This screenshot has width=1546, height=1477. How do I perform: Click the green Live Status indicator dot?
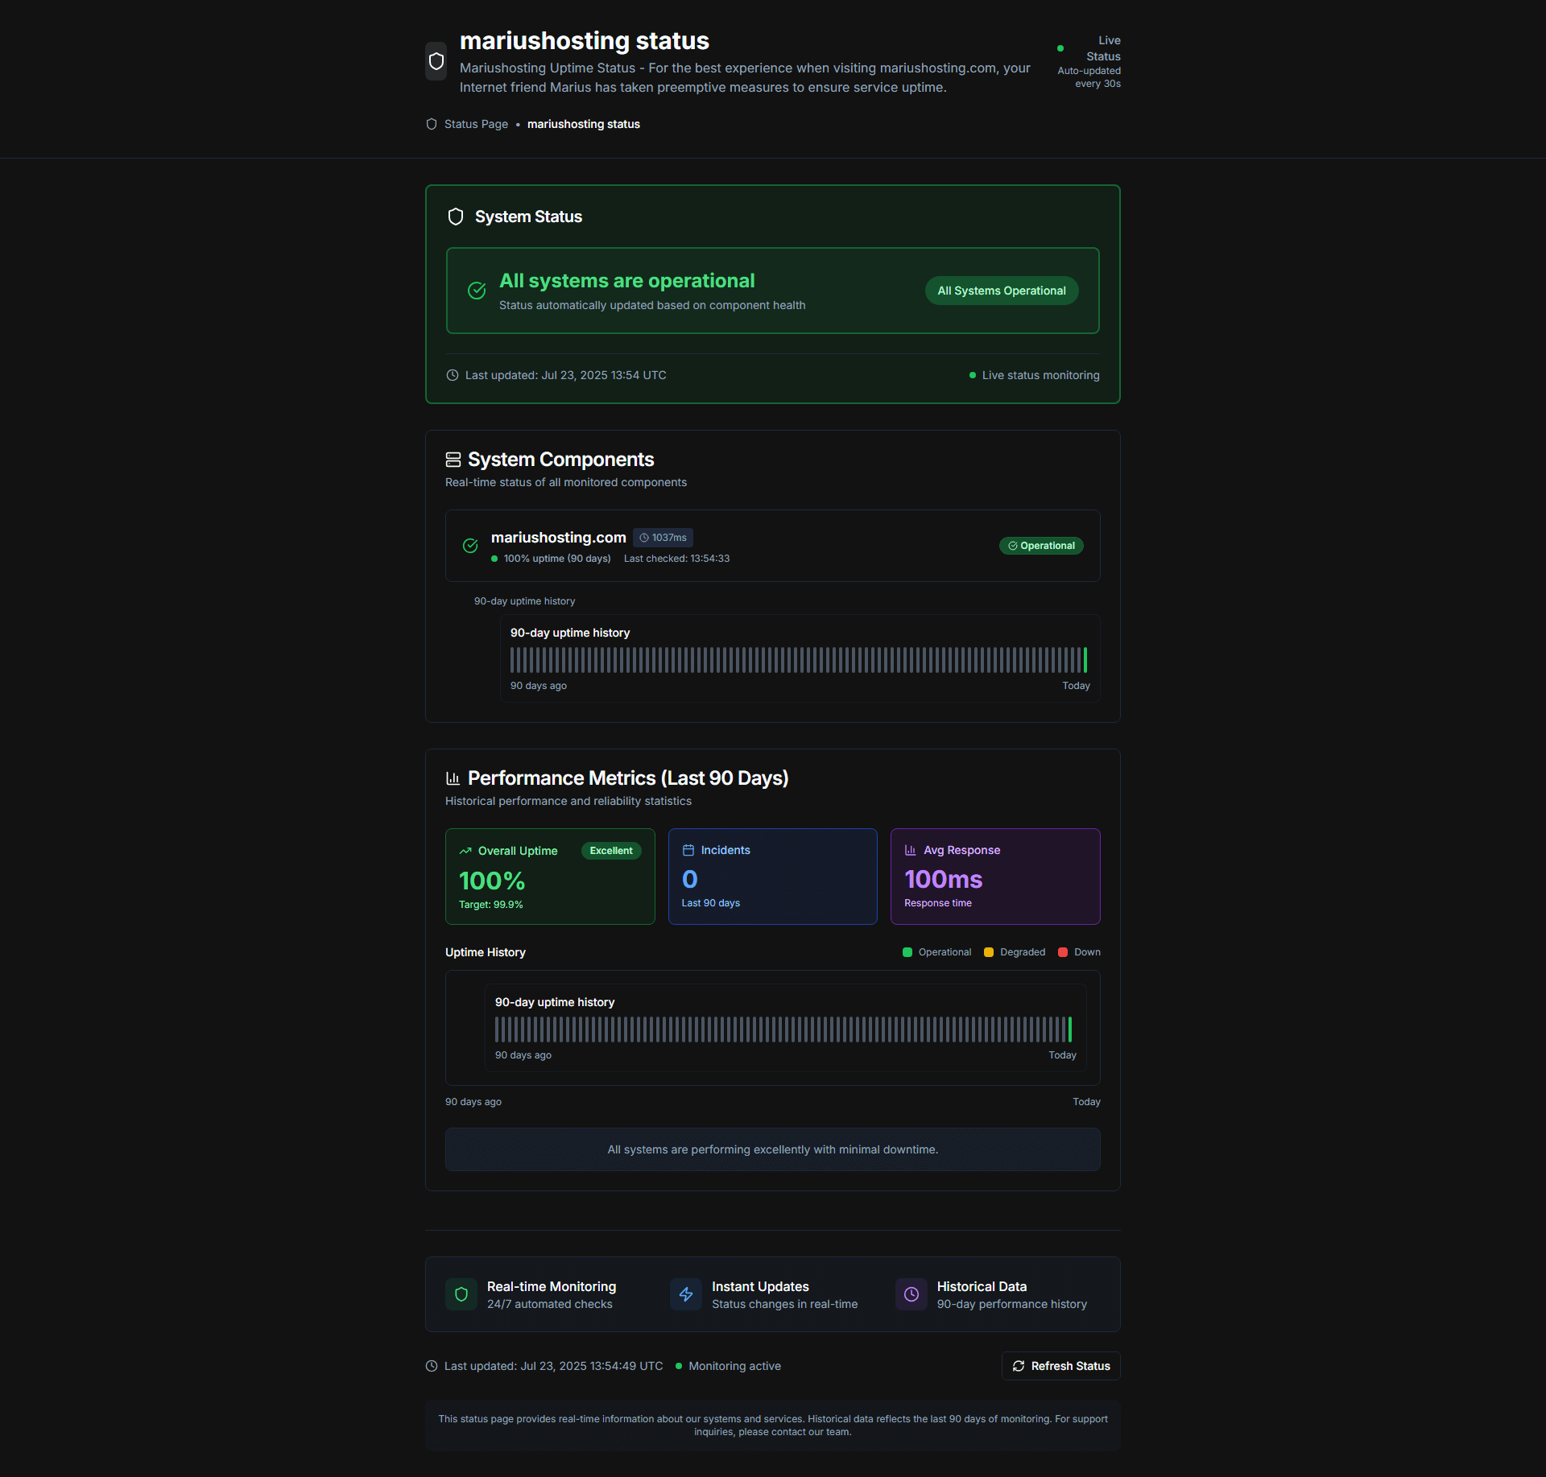click(x=1060, y=48)
